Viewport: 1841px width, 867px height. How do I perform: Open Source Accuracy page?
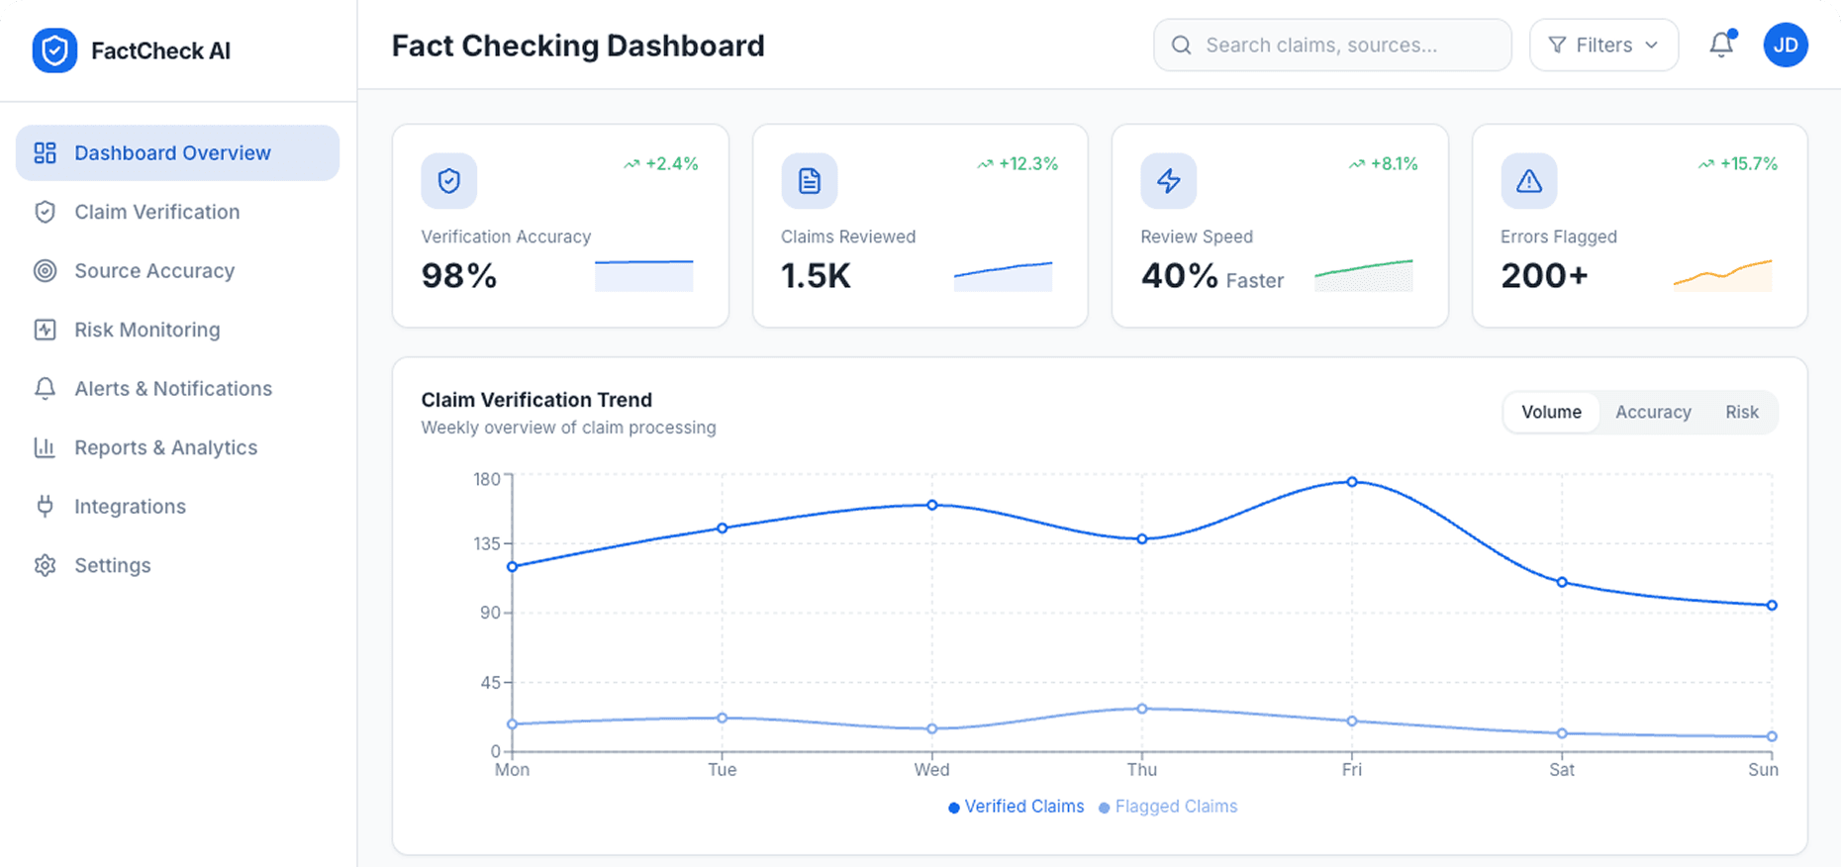tap(178, 271)
